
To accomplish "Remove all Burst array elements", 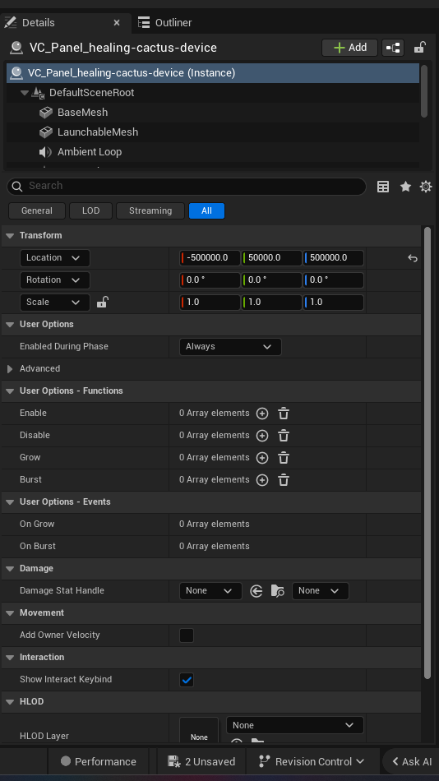I will (284, 480).
